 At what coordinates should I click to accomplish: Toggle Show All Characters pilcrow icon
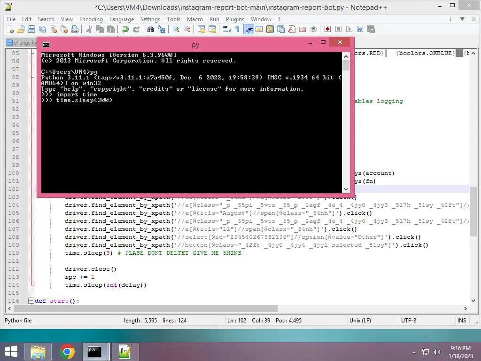click(x=237, y=29)
